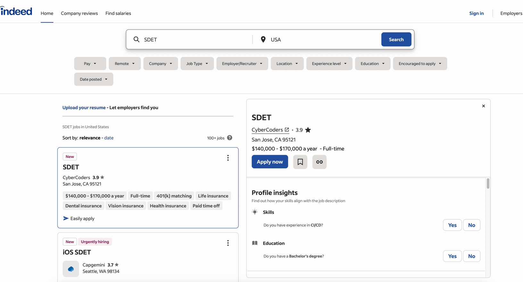Click the 'Dental insurance' tag
This screenshot has width=523, height=282.
click(83, 206)
